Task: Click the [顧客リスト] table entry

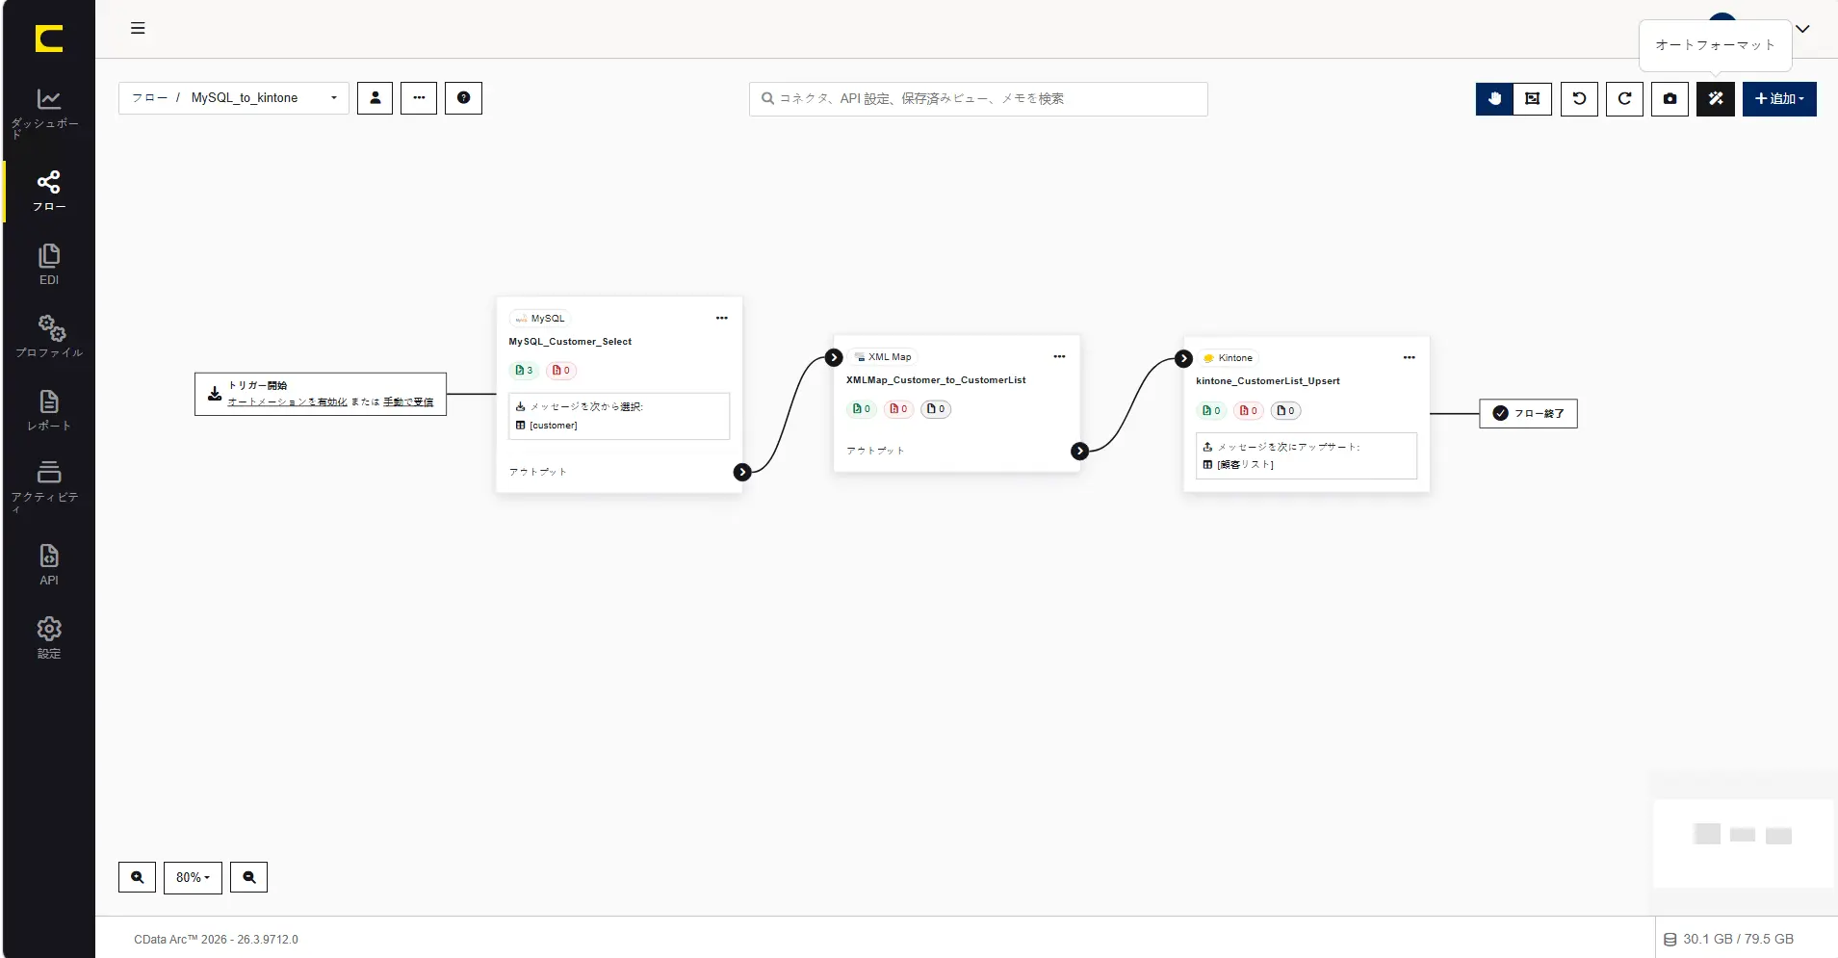Action: 1239,465
